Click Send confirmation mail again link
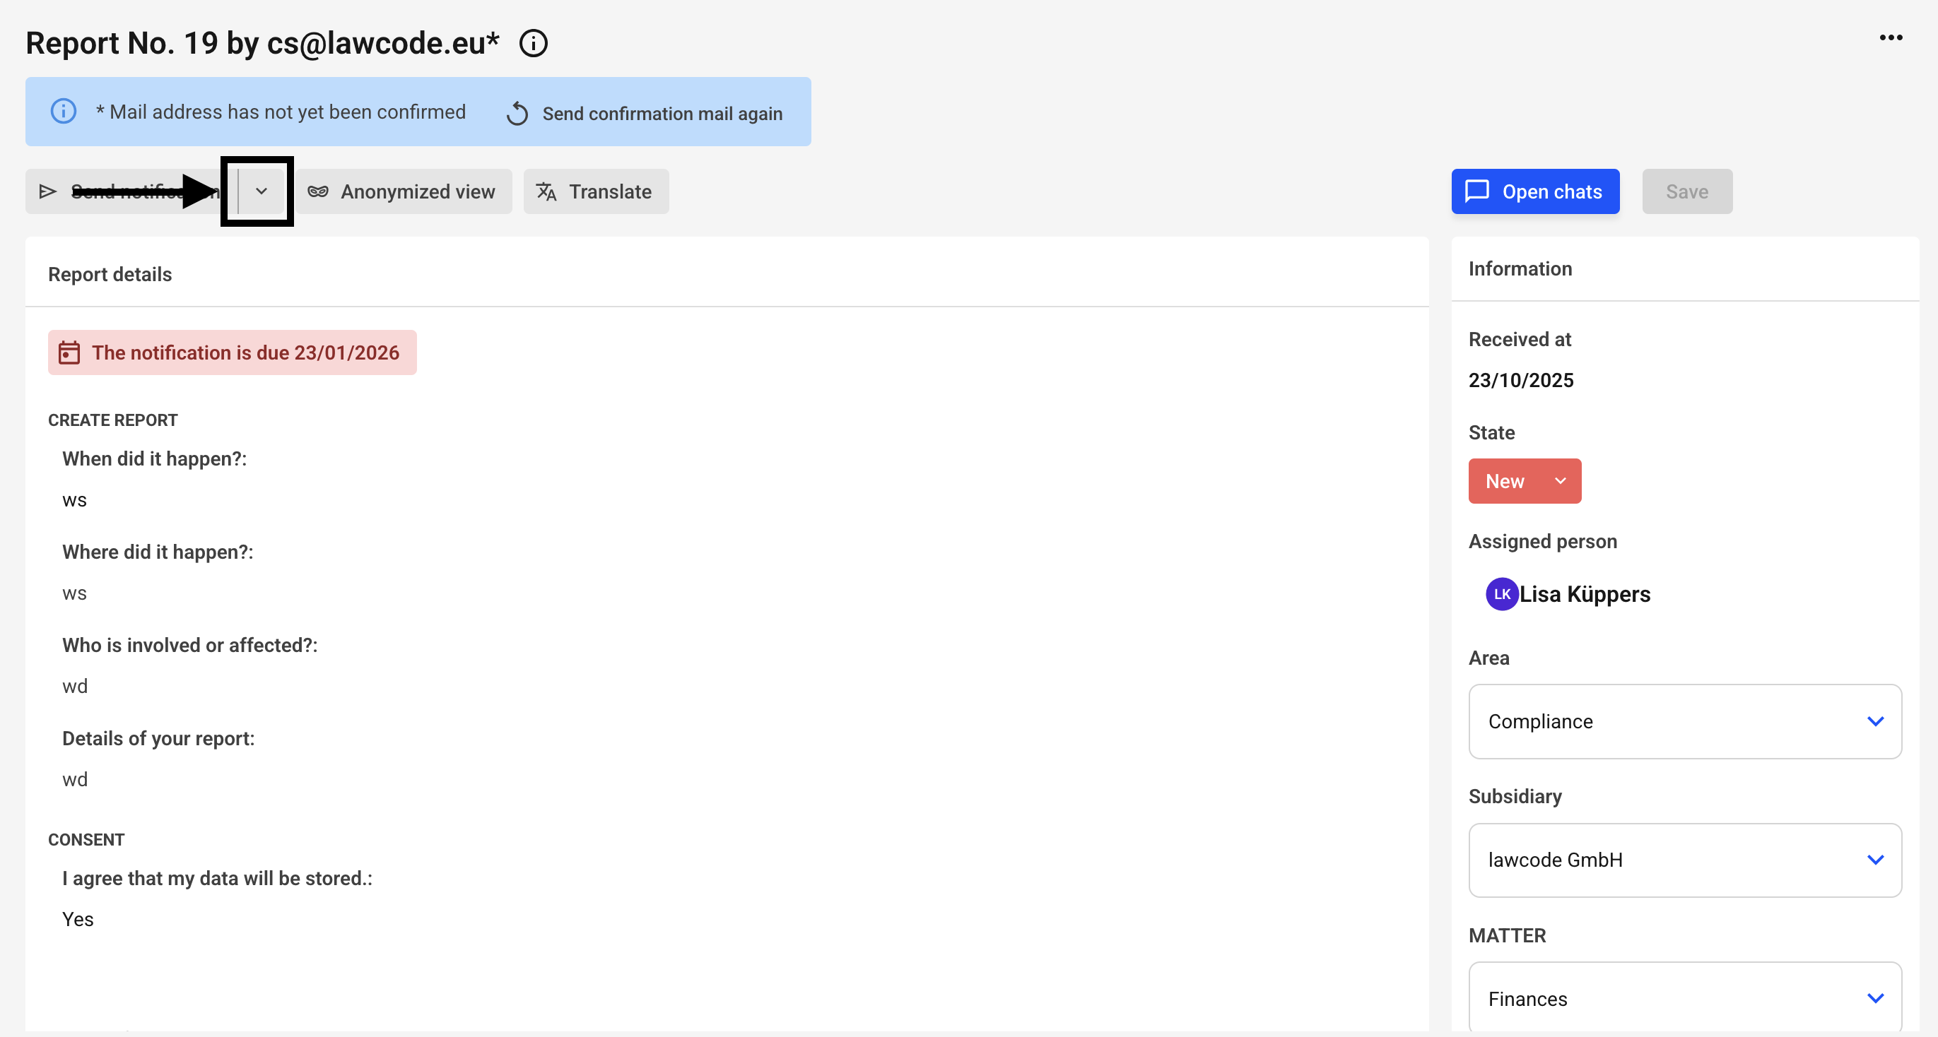The image size is (1938, 1037). click(x=662, y=114)
